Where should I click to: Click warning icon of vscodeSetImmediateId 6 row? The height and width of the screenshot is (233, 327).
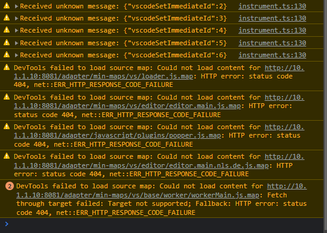pos(7,54)
